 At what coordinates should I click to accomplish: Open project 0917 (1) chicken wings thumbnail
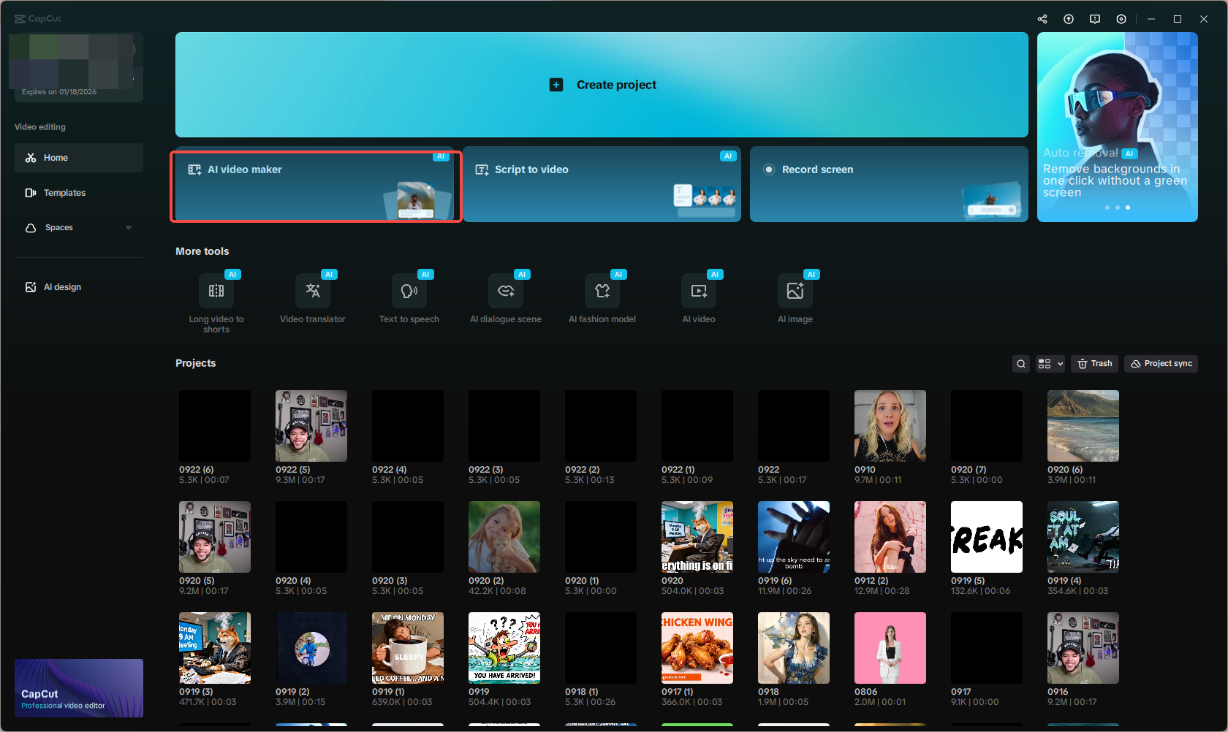pyautogui.click(x=697, y=648)
